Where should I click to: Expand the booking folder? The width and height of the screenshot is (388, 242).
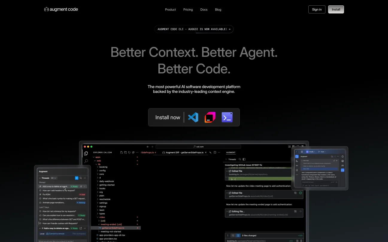coord(102,167)
